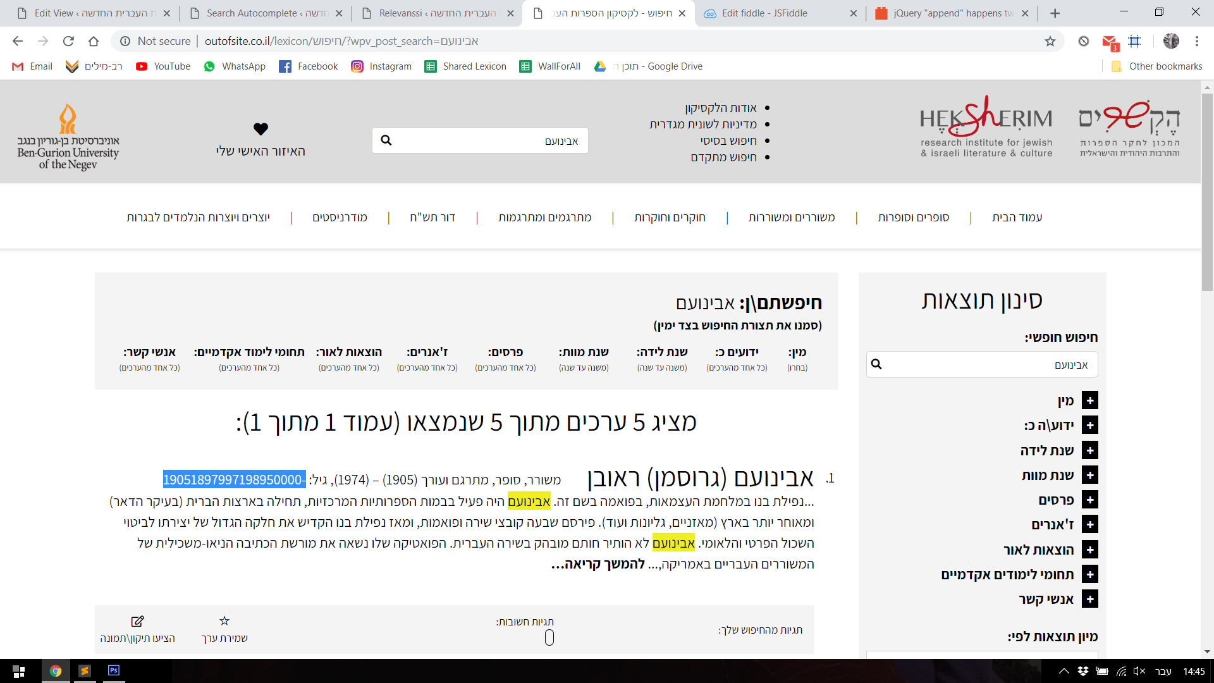Click the edit icon to suggest correction

point(137,621)
